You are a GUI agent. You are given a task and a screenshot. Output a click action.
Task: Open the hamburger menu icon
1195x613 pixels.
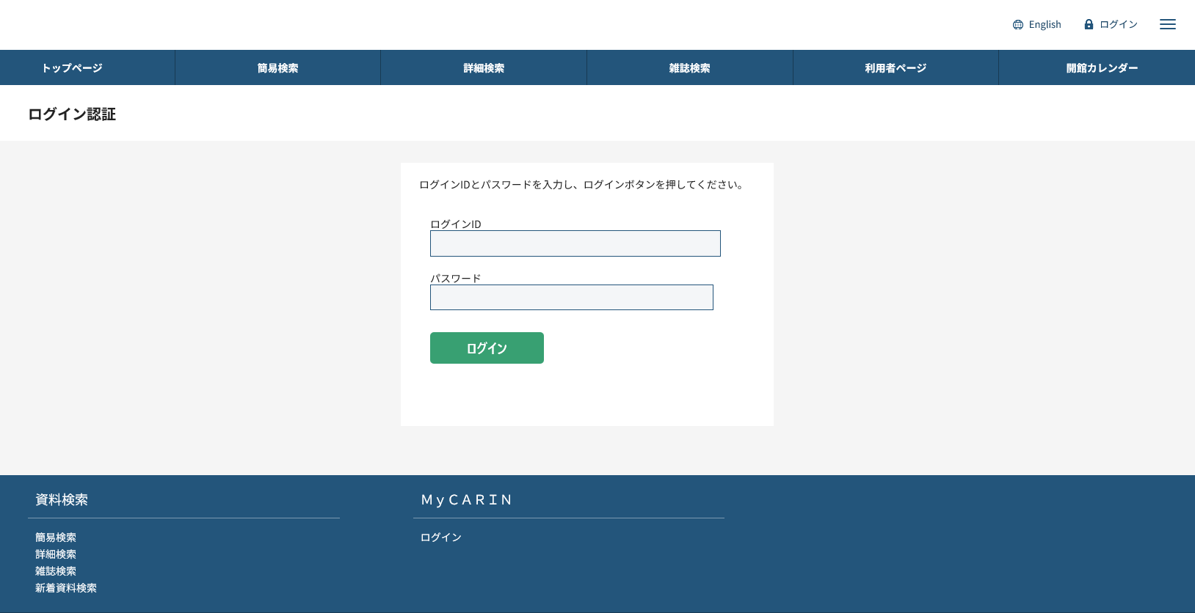(x=1167, y=24)
